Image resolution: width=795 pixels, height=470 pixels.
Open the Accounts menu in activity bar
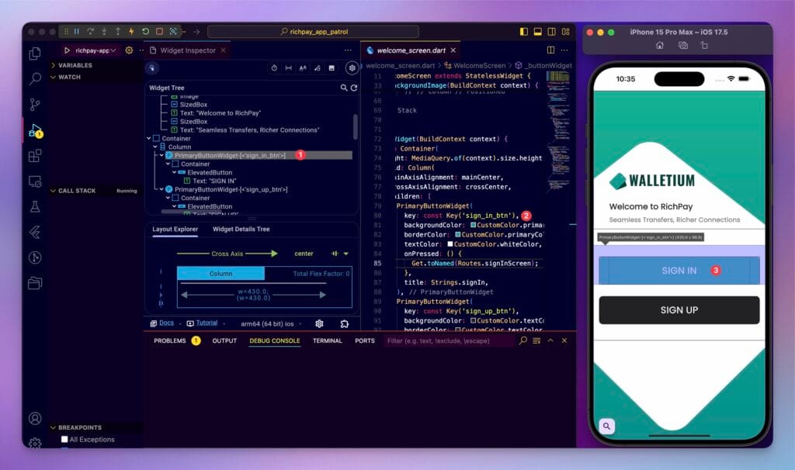click(x=35, y=418)
